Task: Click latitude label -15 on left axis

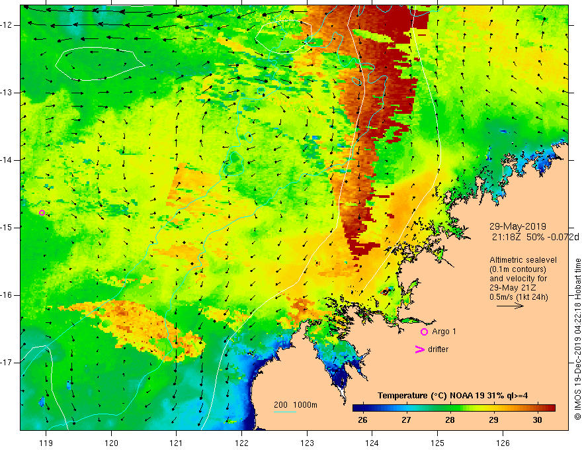Action: [7, 227]
